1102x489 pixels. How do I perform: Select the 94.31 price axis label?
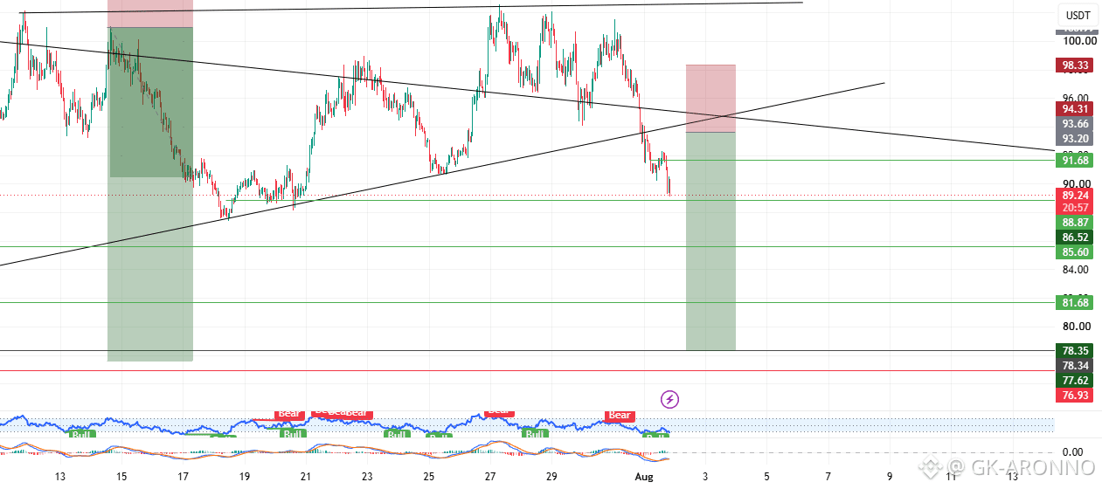point(1074,109)
